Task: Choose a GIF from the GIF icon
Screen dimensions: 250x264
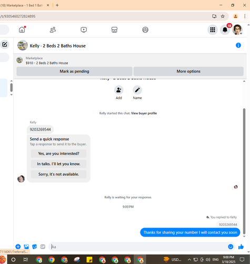Action: click(x=43, y=247)
